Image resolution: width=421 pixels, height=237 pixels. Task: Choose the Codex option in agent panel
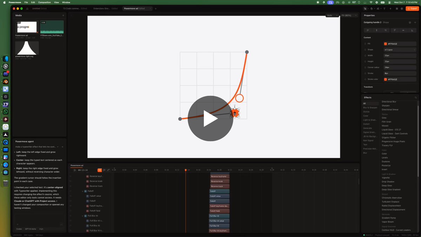tap(19, 229)
